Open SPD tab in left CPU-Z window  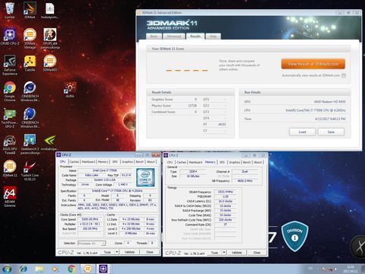115,161
